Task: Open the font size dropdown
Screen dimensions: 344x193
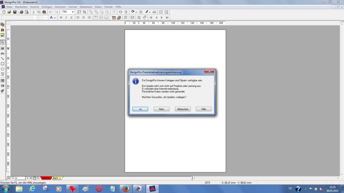Action: [47, 18]
